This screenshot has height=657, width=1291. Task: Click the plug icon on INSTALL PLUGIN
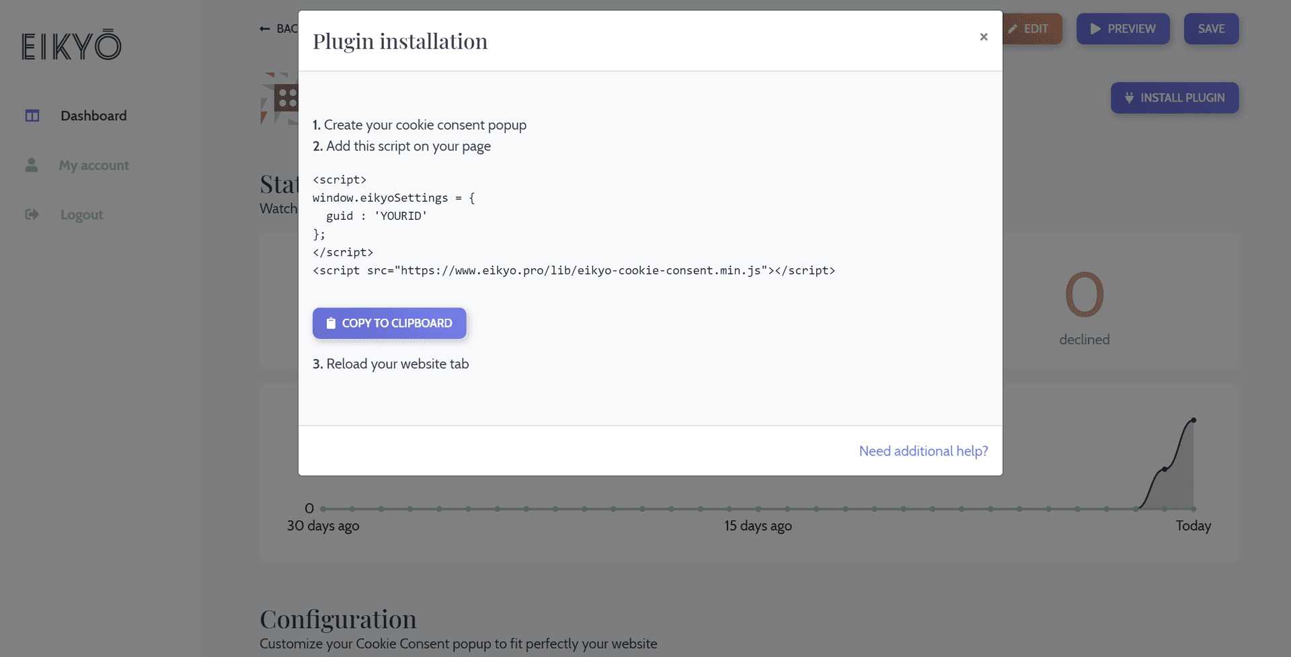click(x=1129, y=98)
